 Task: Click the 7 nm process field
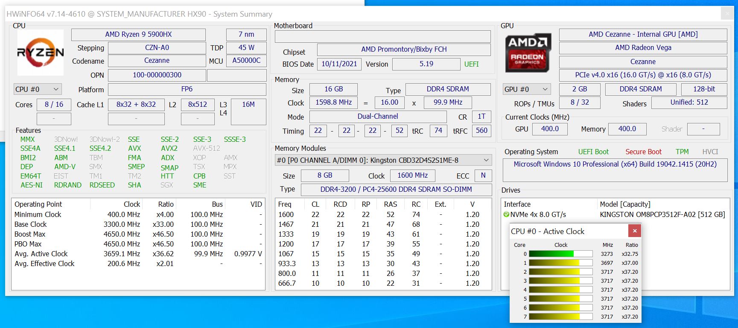pos(246,35)
